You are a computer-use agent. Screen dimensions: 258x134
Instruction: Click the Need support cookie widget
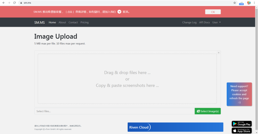coord(239,94)
